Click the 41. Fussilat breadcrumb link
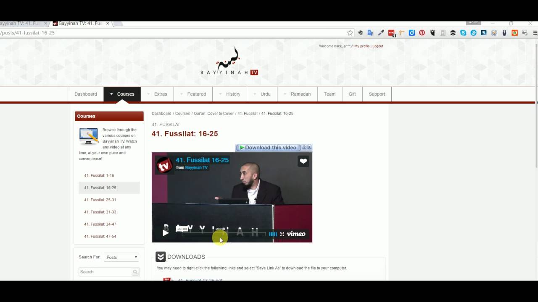 [248, 114]
